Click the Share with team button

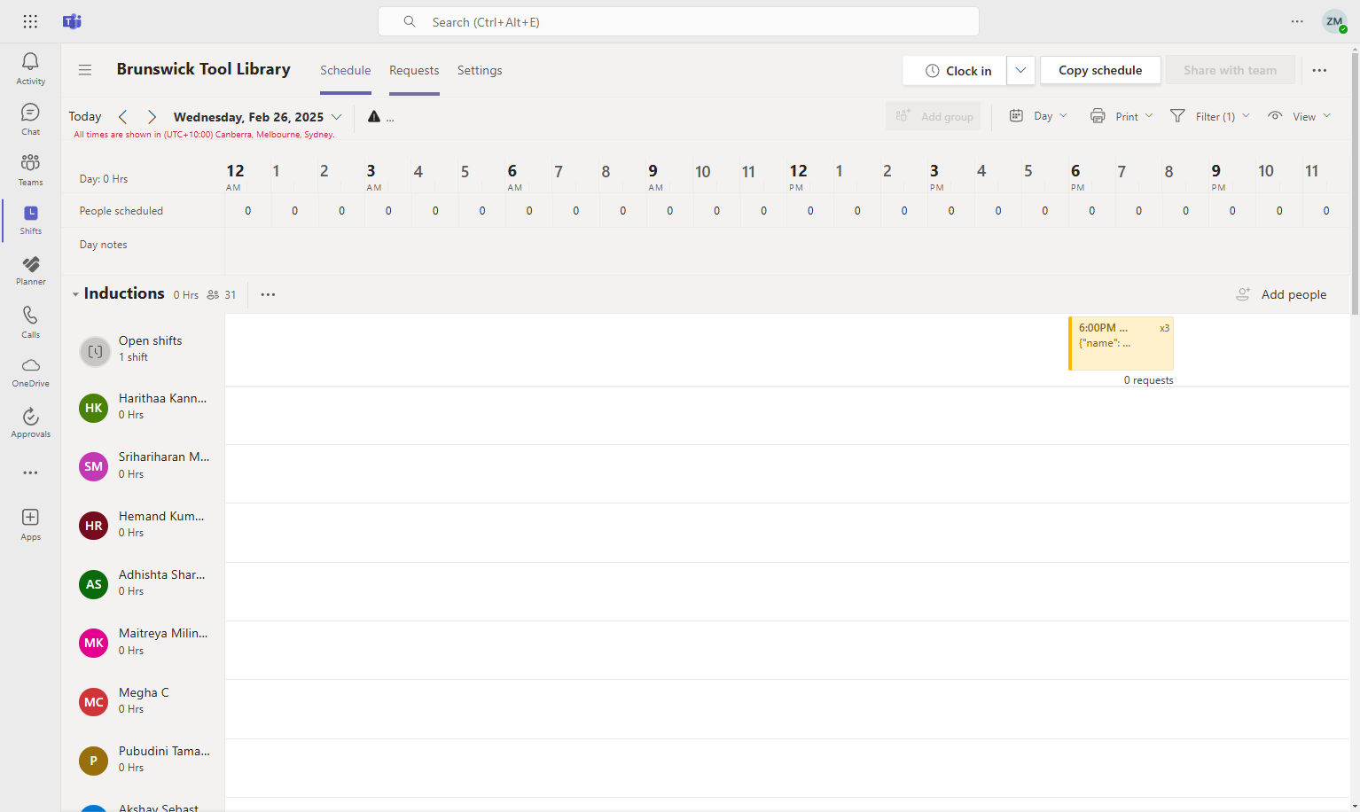coord(1230,70)
